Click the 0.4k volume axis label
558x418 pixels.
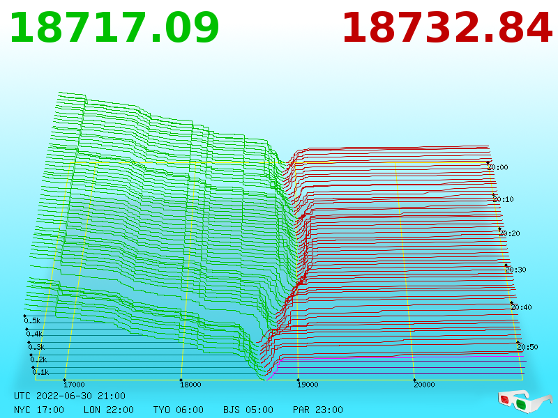coord(34,334)
